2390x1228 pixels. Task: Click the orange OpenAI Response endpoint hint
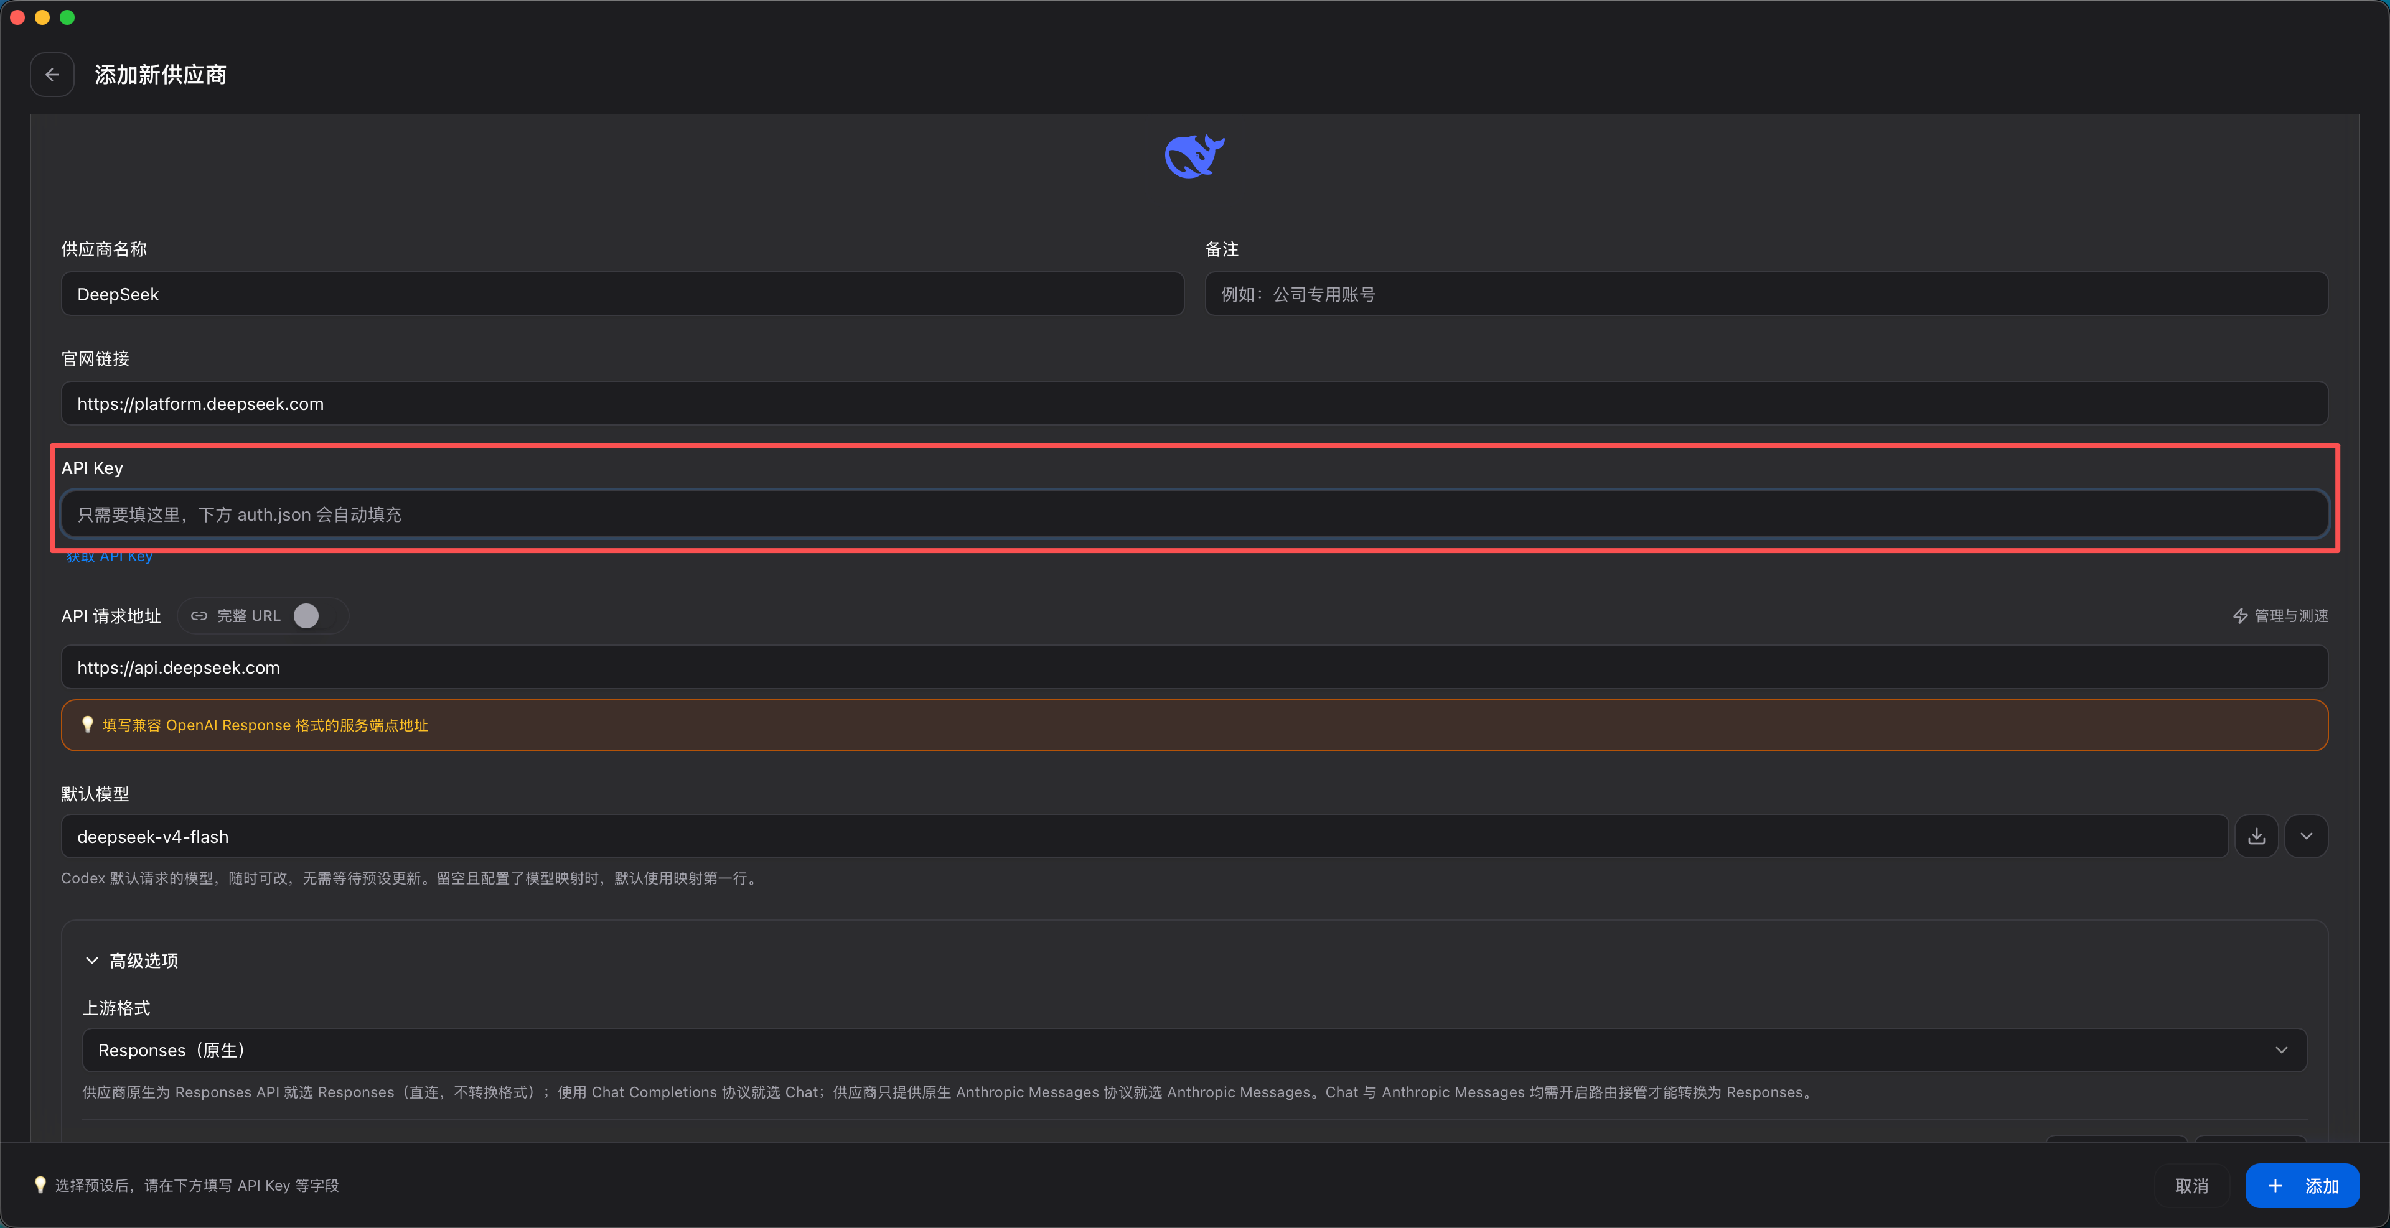1194,725
